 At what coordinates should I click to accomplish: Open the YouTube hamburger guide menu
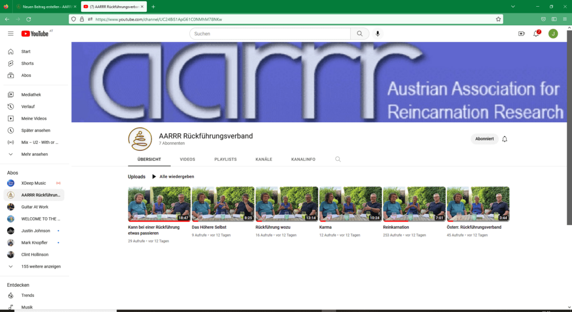[11, 33]
